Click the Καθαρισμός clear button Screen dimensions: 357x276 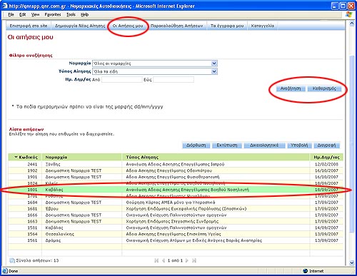tap(324, 88)
